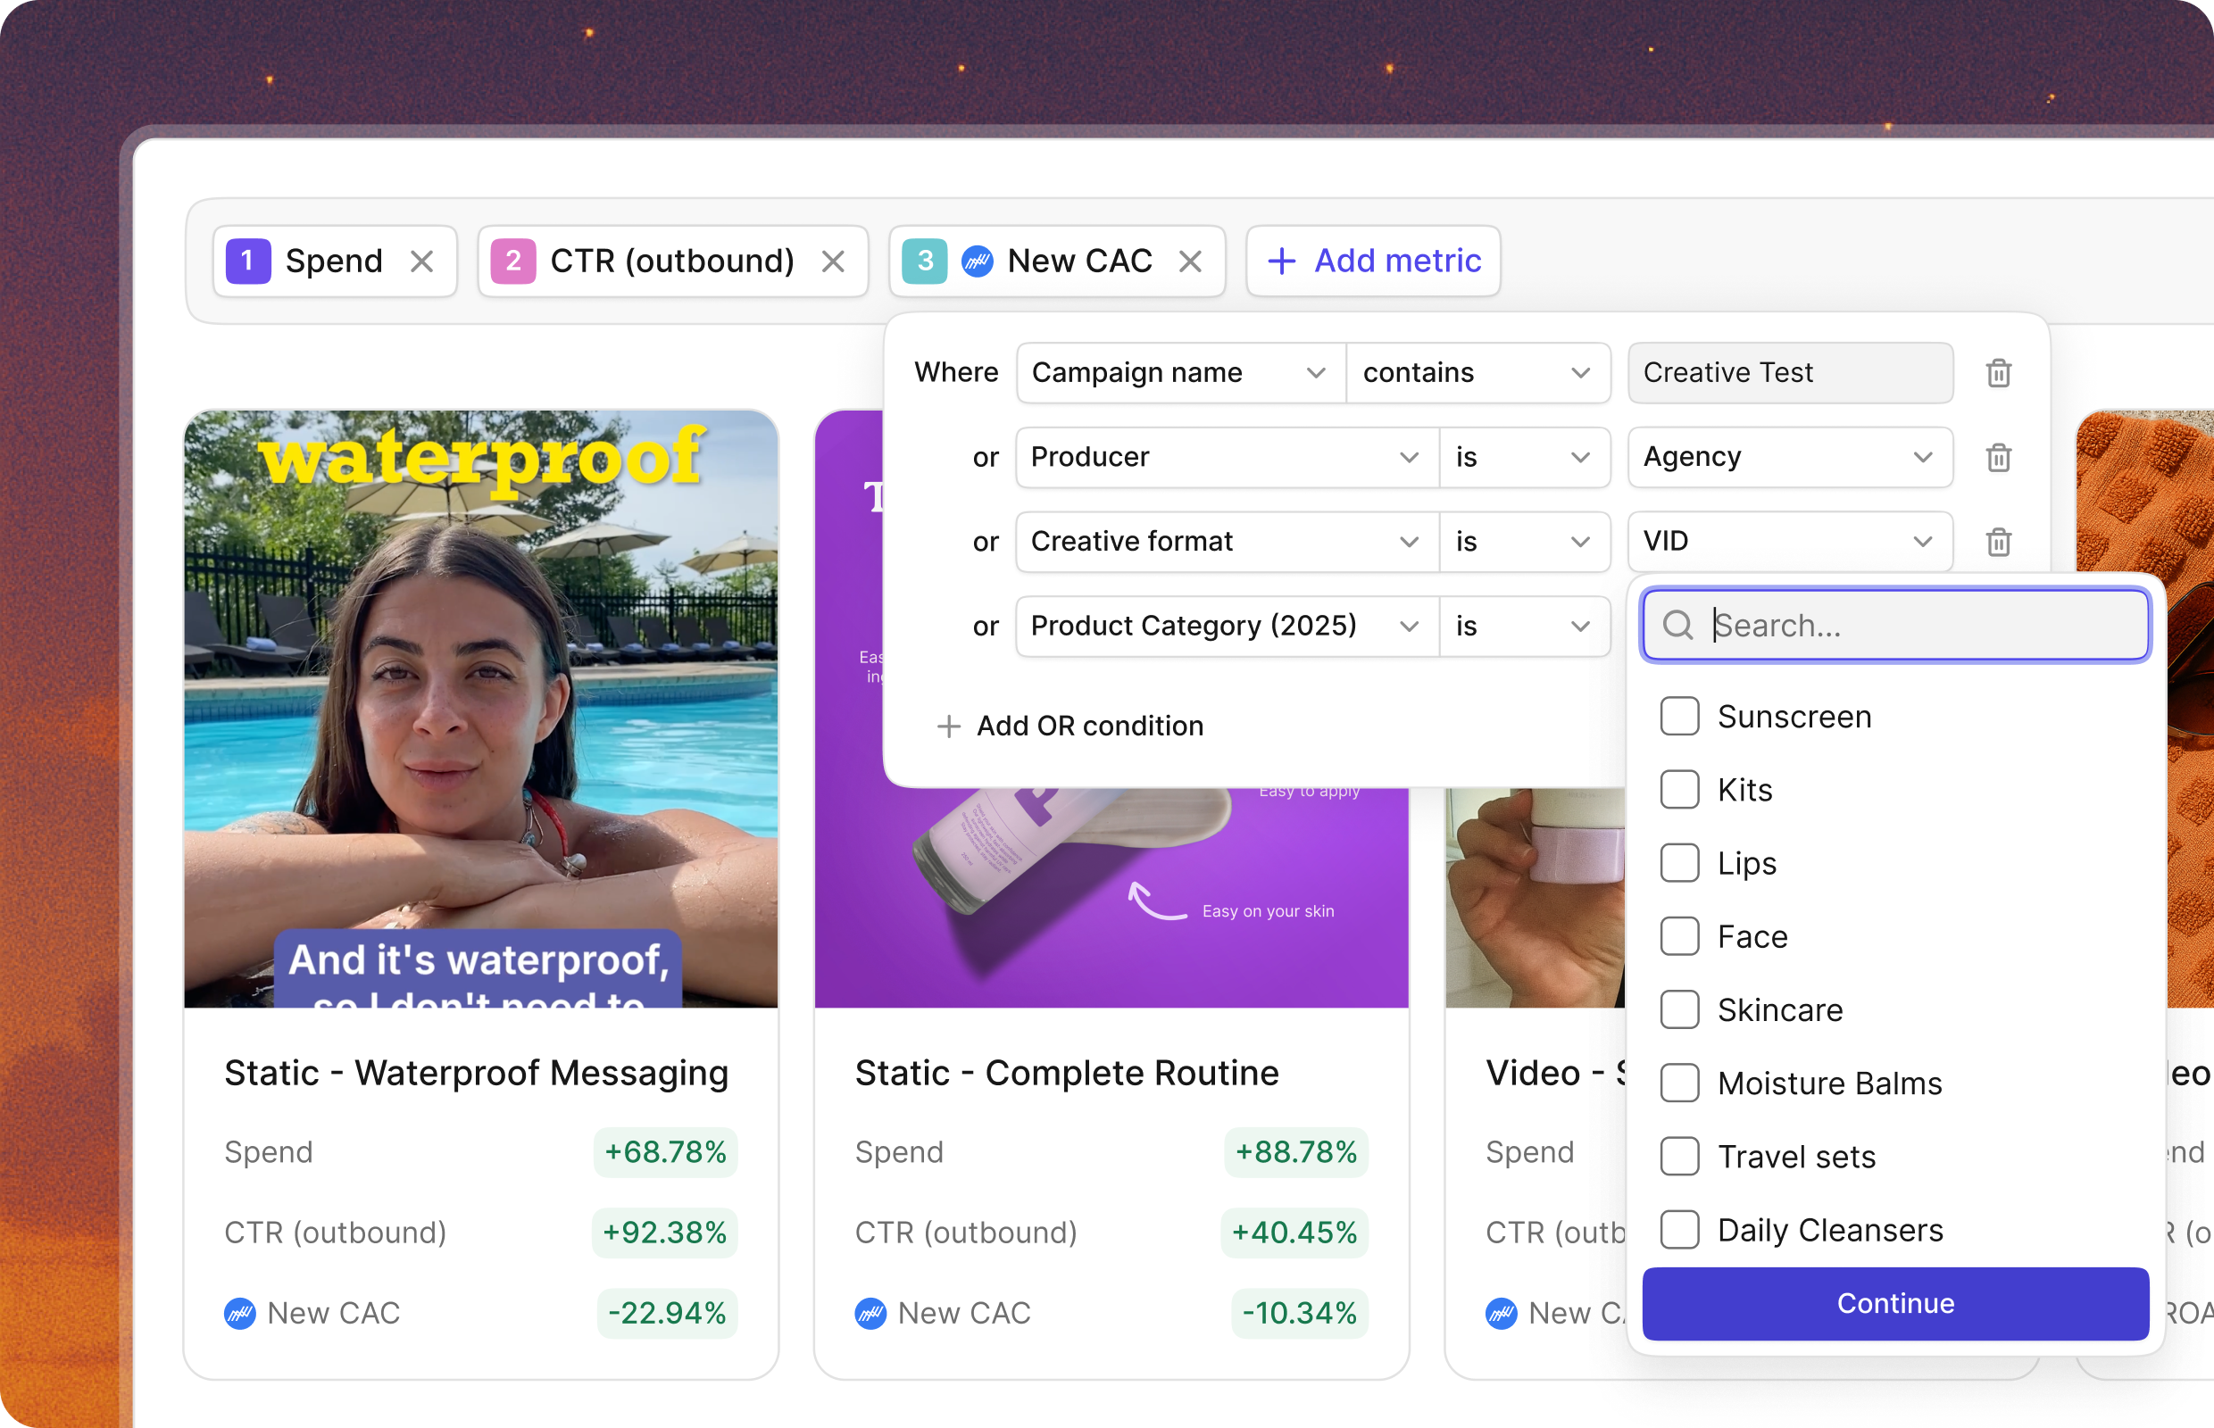Click Add OR condition
Viewport: 2214px width, 1428px height.
(x=1071, y=726)
